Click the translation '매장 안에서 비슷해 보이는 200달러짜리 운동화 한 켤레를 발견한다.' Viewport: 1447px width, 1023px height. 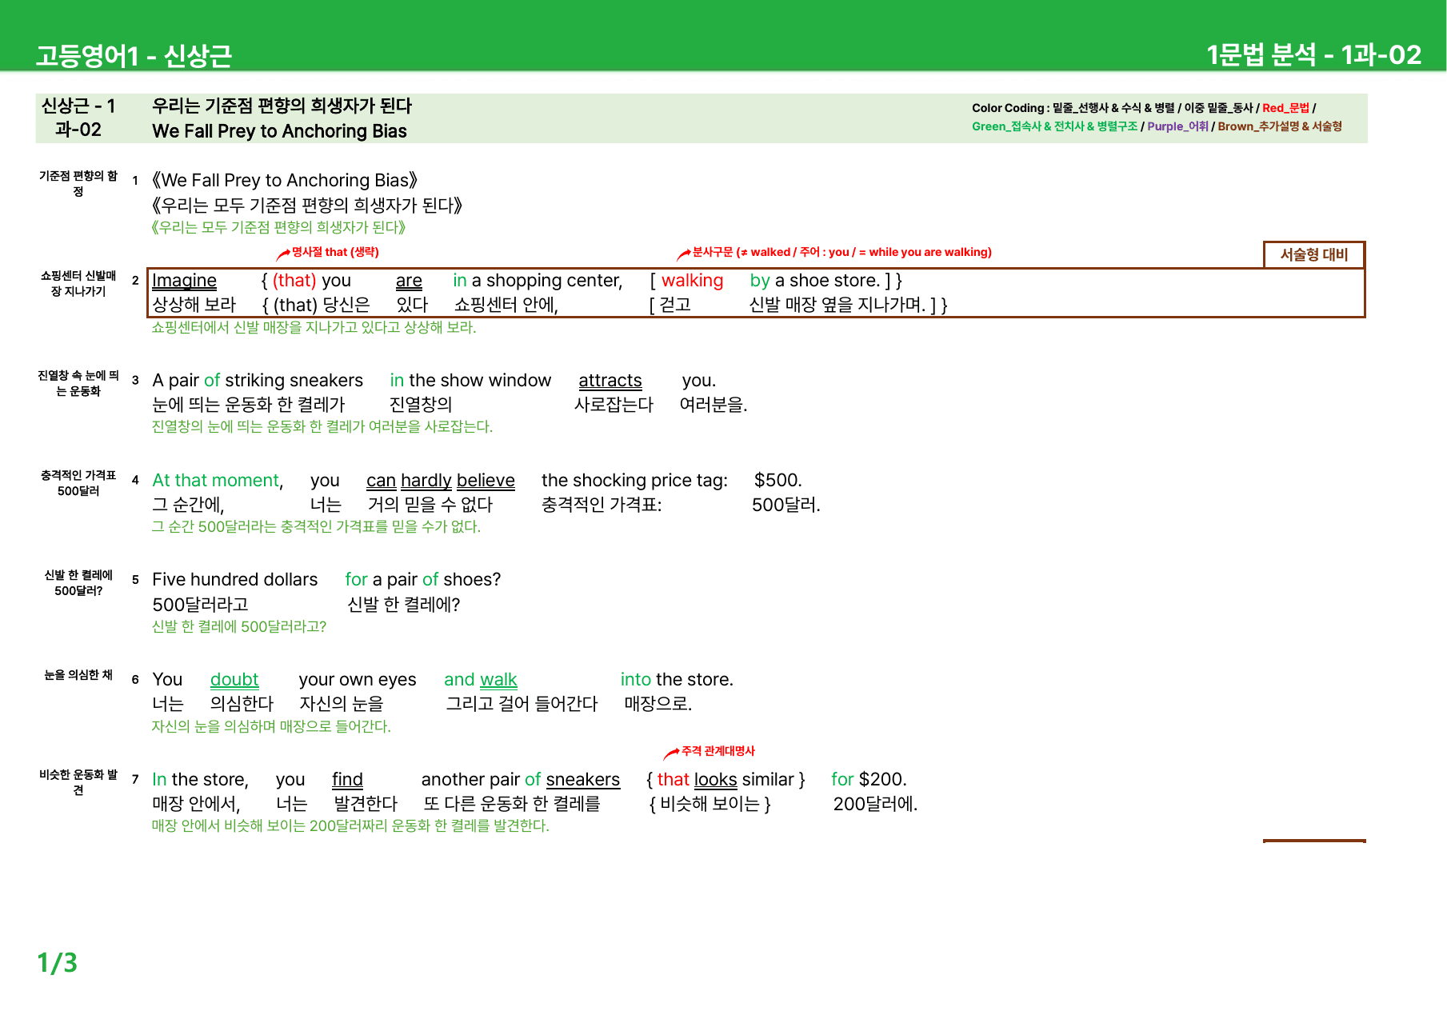(350, 825)
